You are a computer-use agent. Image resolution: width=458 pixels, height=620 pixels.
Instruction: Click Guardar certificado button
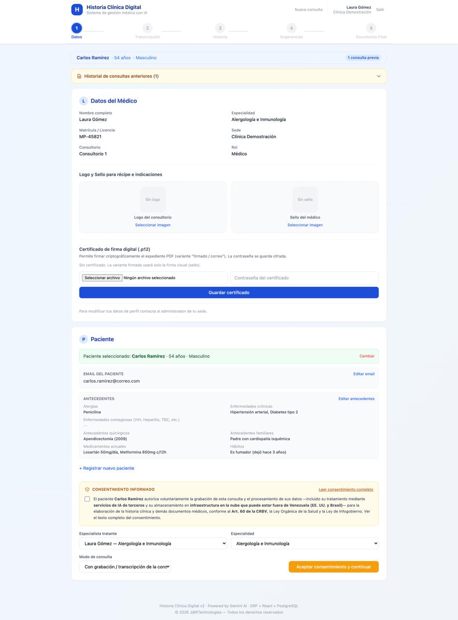(229, 293)
